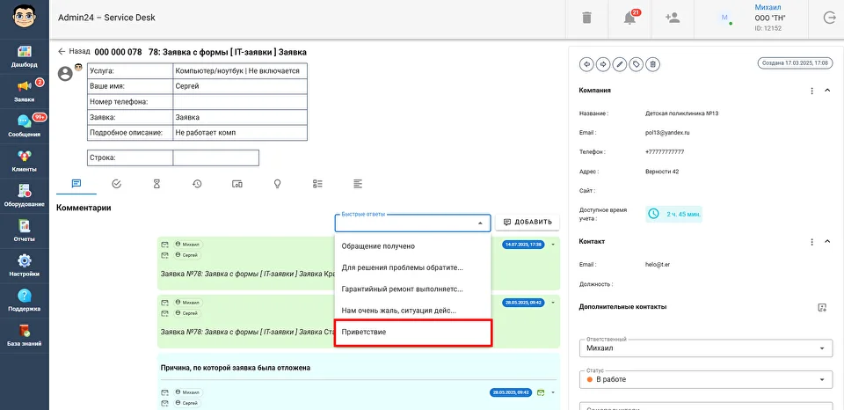The height and width of the screenshot is (410, 844).
Task: Go back using the Назад link
Action: tap(74, 52)
